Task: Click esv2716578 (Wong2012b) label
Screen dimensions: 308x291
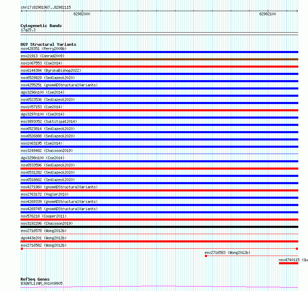Action: [x=44, y=231]
